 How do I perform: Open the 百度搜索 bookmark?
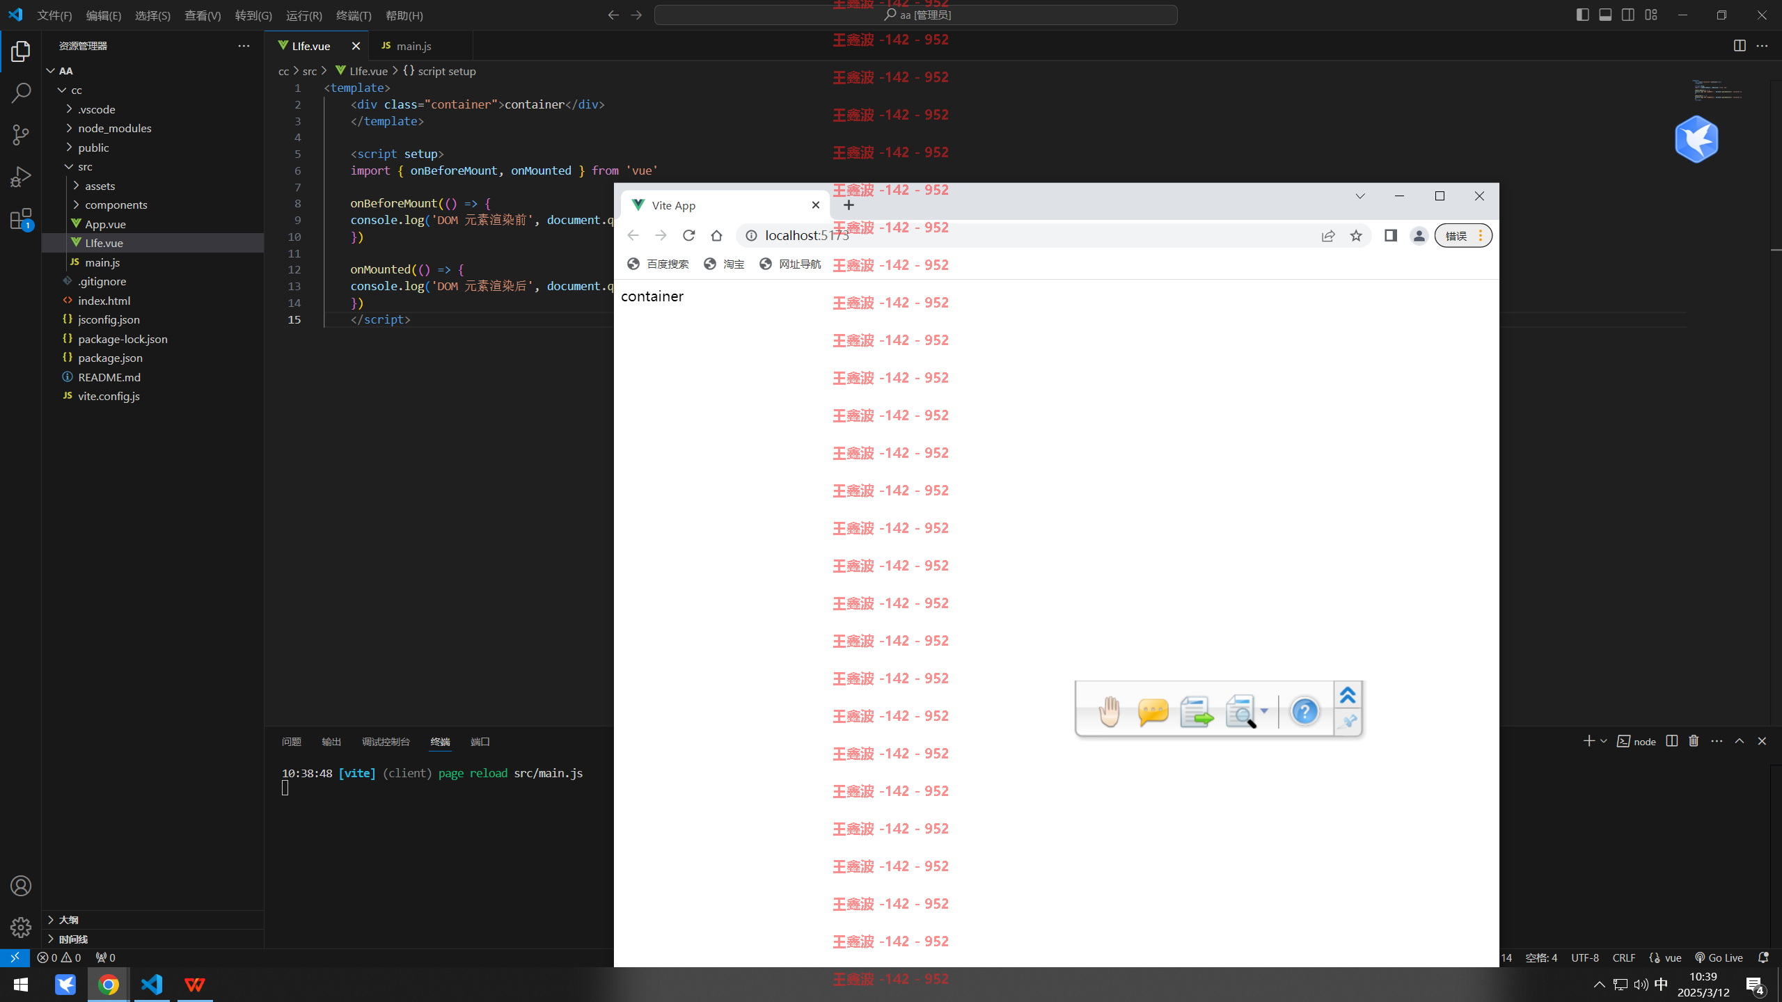(x=658, y=264)
